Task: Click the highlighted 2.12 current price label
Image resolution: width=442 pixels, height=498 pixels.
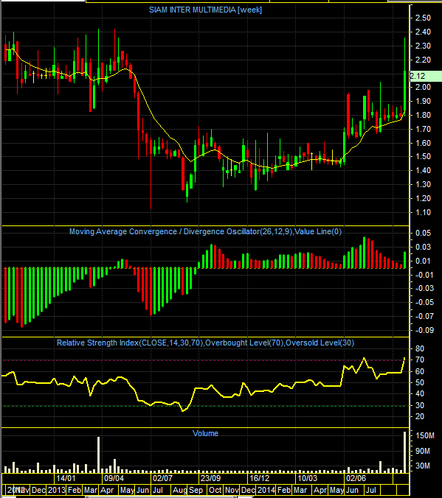Action: point(426,76)
